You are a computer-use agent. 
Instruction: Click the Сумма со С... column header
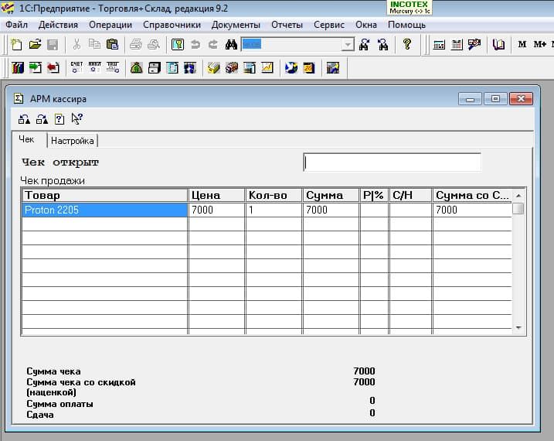(472, 195)
